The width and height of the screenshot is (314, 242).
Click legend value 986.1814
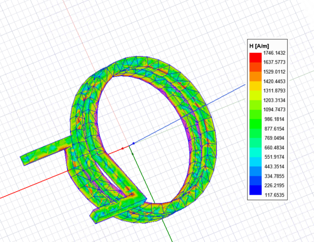pos(274,119)
